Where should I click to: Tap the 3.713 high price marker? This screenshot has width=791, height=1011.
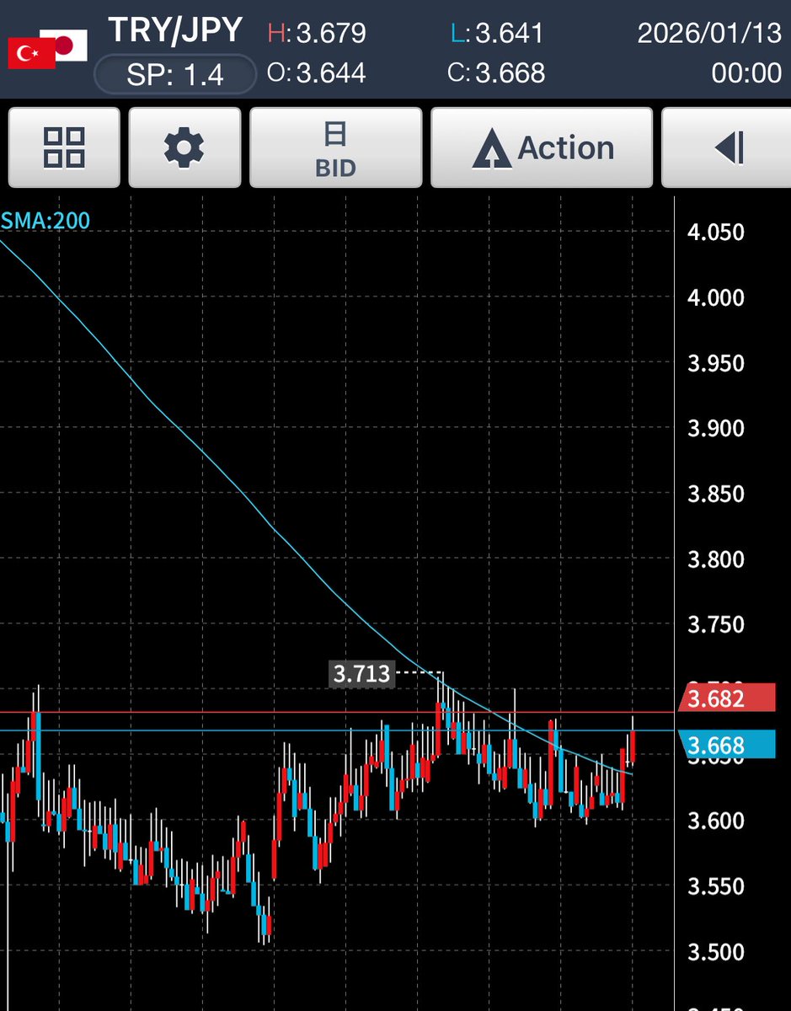tap(362, 674)
